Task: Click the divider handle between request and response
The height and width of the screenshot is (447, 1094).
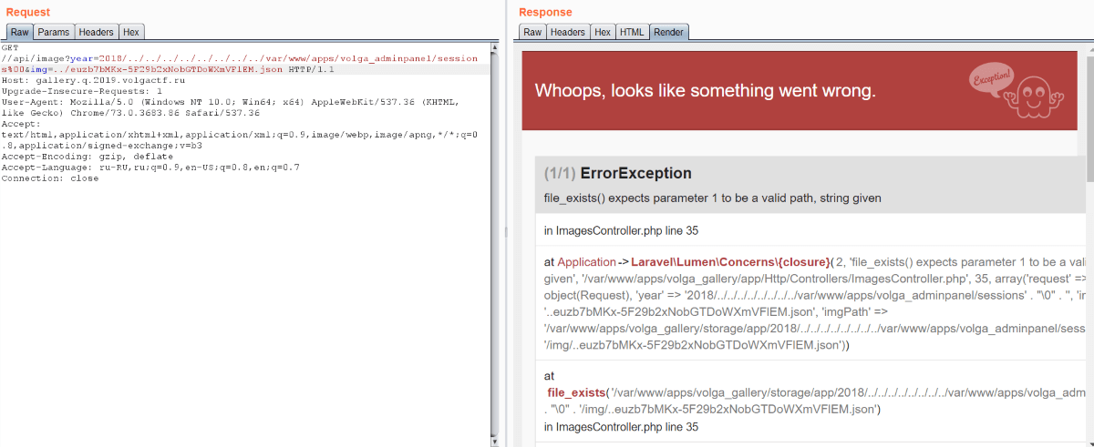Action: (x=506, y=232)
